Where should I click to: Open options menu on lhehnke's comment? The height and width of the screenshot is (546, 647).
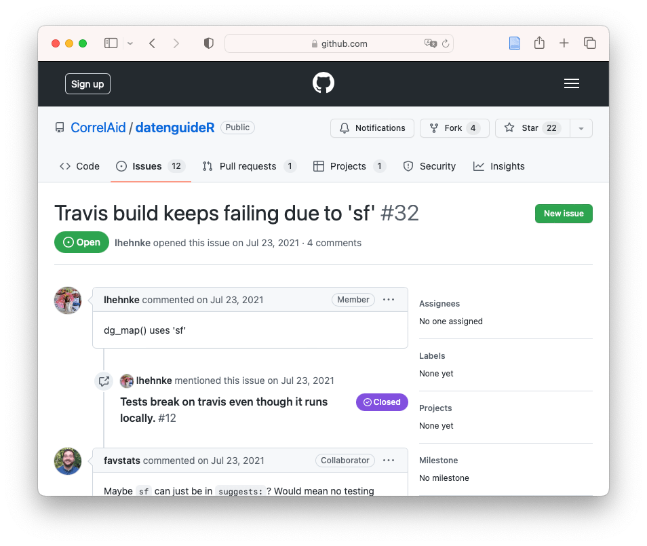pyautogui.click(x=389, y=300)
